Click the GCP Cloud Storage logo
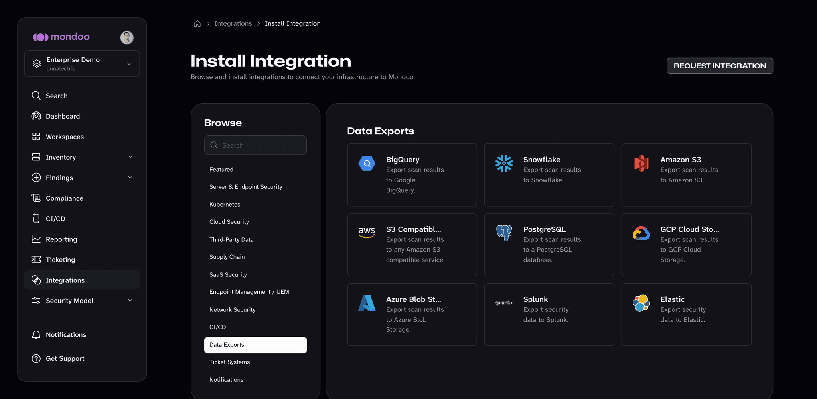 pyautogui.click(x=641, y=233)
